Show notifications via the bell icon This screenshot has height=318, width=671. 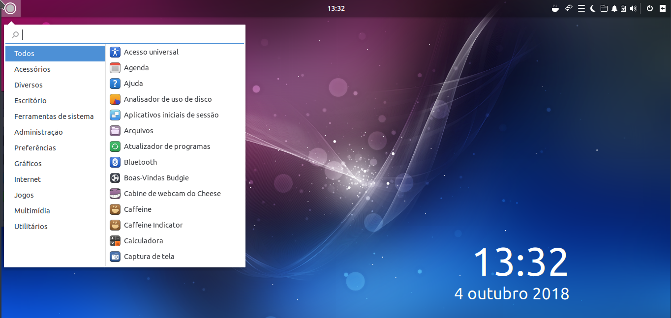[614, 8]
